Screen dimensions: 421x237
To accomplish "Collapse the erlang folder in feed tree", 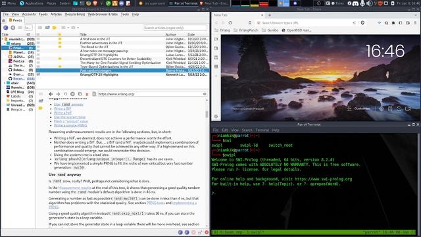I will pyautogui.click(x=5, y=43).
